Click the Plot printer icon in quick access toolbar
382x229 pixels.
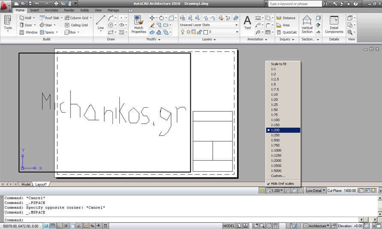56,3
